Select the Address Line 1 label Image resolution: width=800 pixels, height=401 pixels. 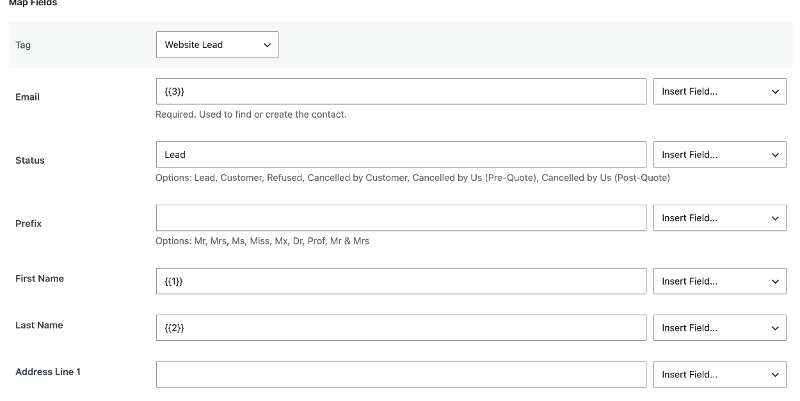coord(48,372)
